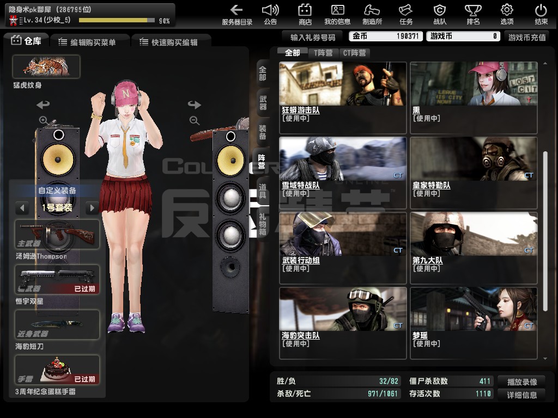Image resolution: width=558 pixels, height=418 pixels.
Task: Click 输入礼券号码 coupon button
Action: pos(312,37)
